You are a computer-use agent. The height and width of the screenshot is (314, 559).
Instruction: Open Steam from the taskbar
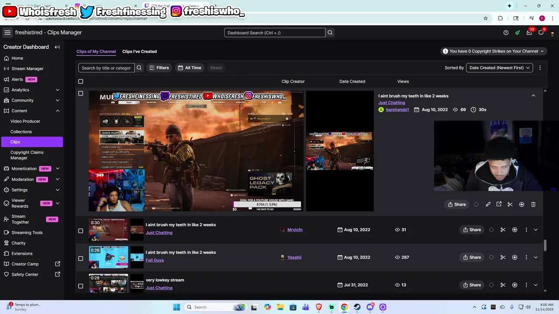357,307
